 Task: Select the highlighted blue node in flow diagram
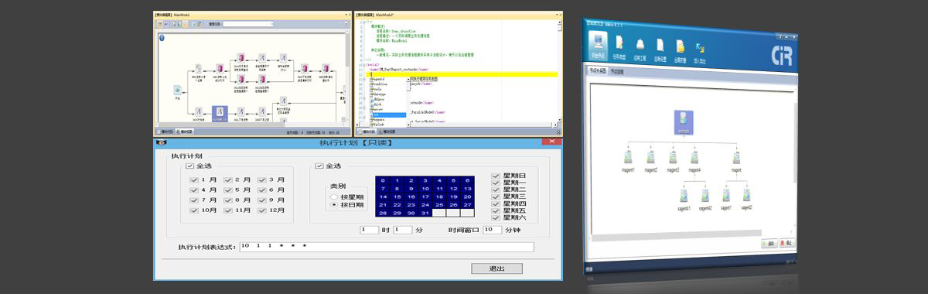[x=220, y=113]
